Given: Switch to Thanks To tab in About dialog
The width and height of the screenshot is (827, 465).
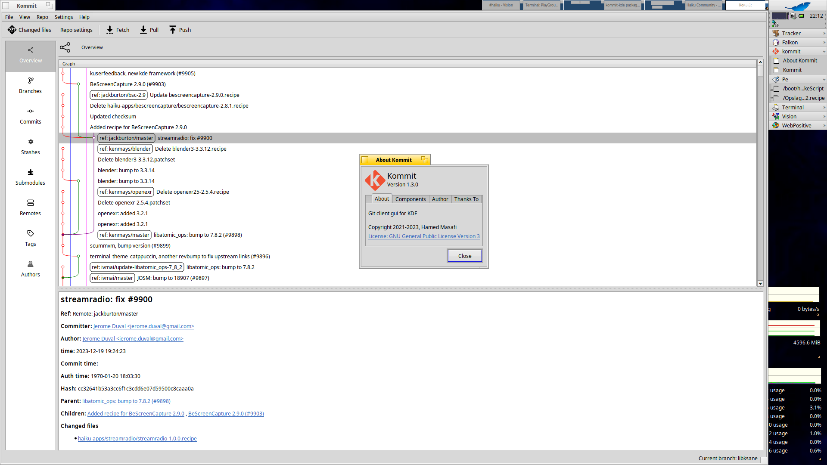Looking at the screenshot, I should [x=466, y=199].
